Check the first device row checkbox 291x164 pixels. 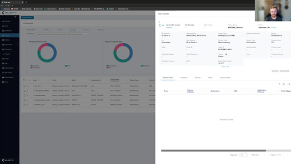click(x=24, y=86)
